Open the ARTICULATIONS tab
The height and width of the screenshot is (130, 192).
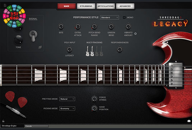point(106,6)
